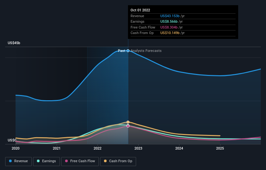Click the 'Earnings' row label in tooltip
This screenshot has width=266, height=170.
(x=137, y=21)
